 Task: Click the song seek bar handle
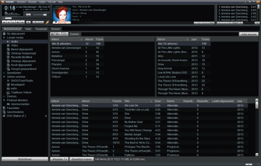8,18
